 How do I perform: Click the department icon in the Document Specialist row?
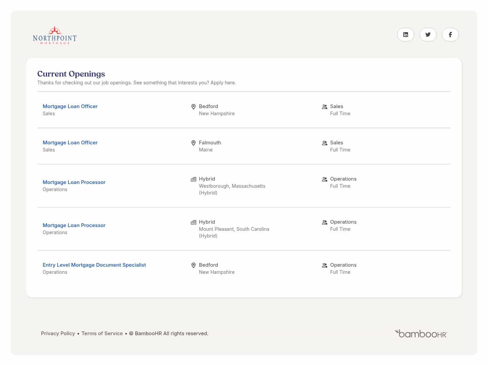pyautogui.click(x=324, y=265)
